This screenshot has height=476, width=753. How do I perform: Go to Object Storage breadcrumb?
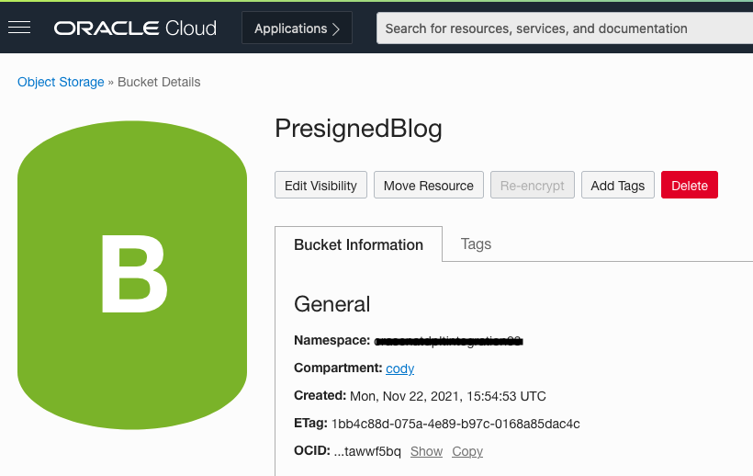coord(61,82)
